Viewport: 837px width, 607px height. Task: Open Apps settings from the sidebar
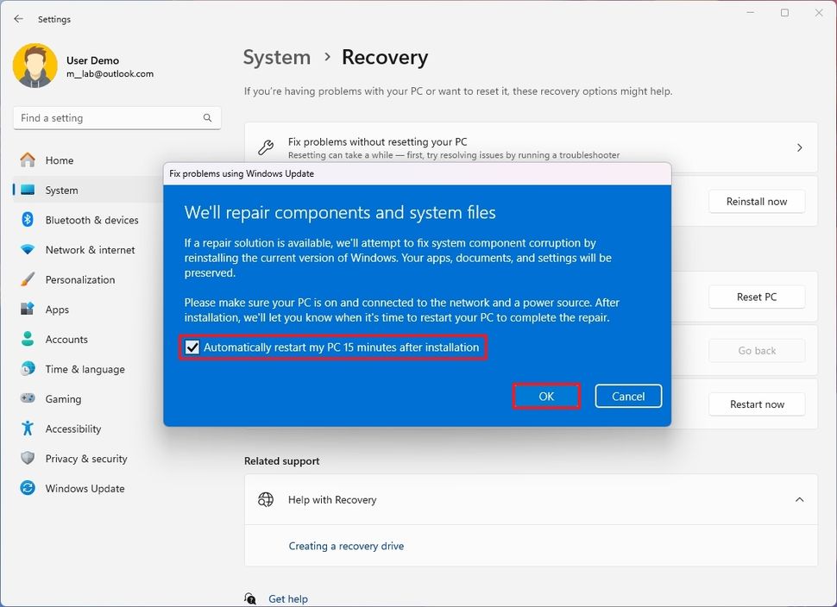56,310
